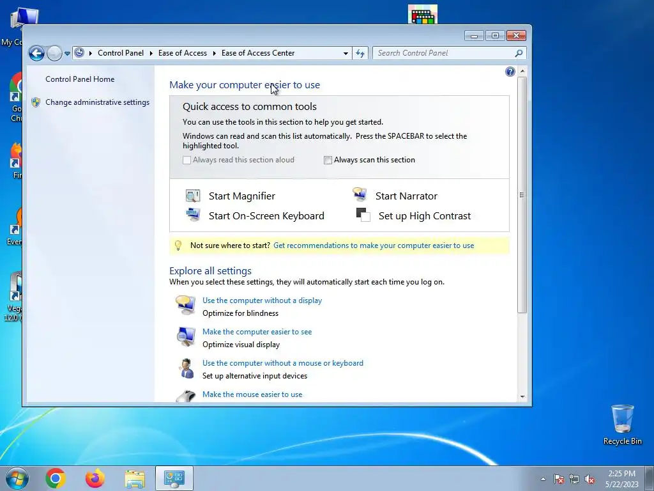
Task: Open the recent pages dropdown arrow
Action: [67, 54]
